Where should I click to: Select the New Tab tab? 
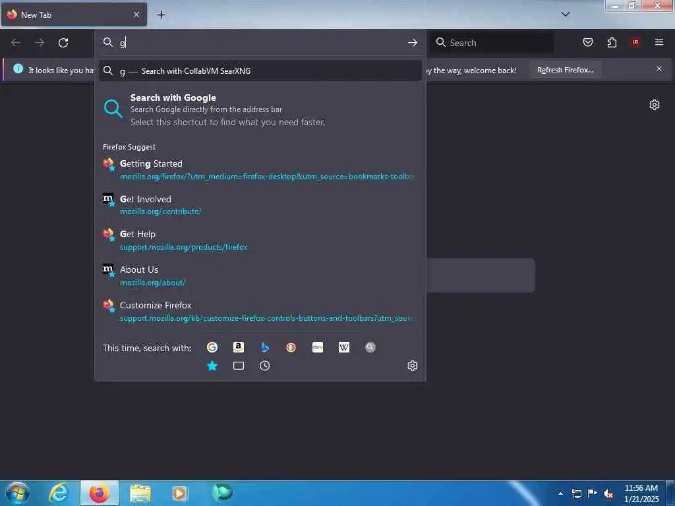[x=74, y=14]
